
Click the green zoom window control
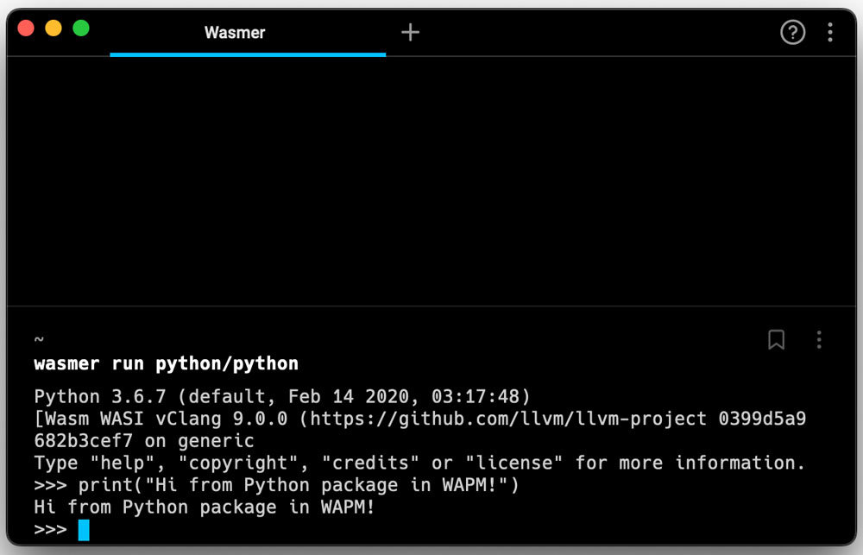pyautogui.click(x=80, y=28)
